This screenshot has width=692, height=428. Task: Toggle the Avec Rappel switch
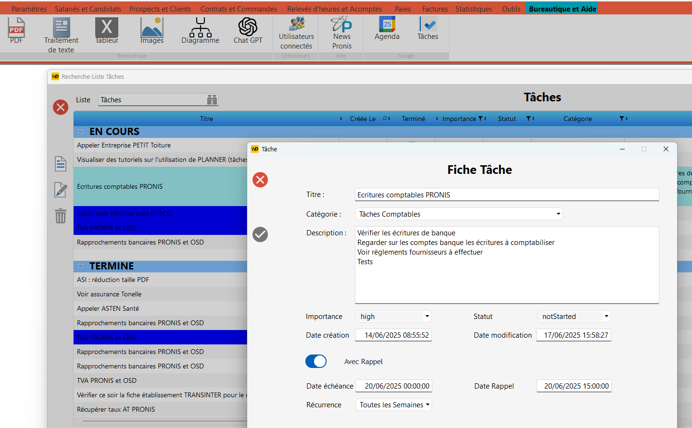316,361
